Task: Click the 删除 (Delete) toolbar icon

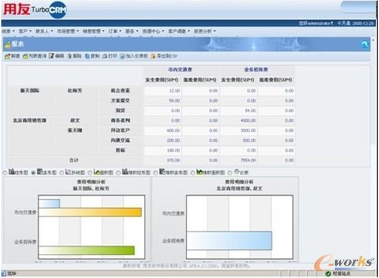Action: pos(69,56)
